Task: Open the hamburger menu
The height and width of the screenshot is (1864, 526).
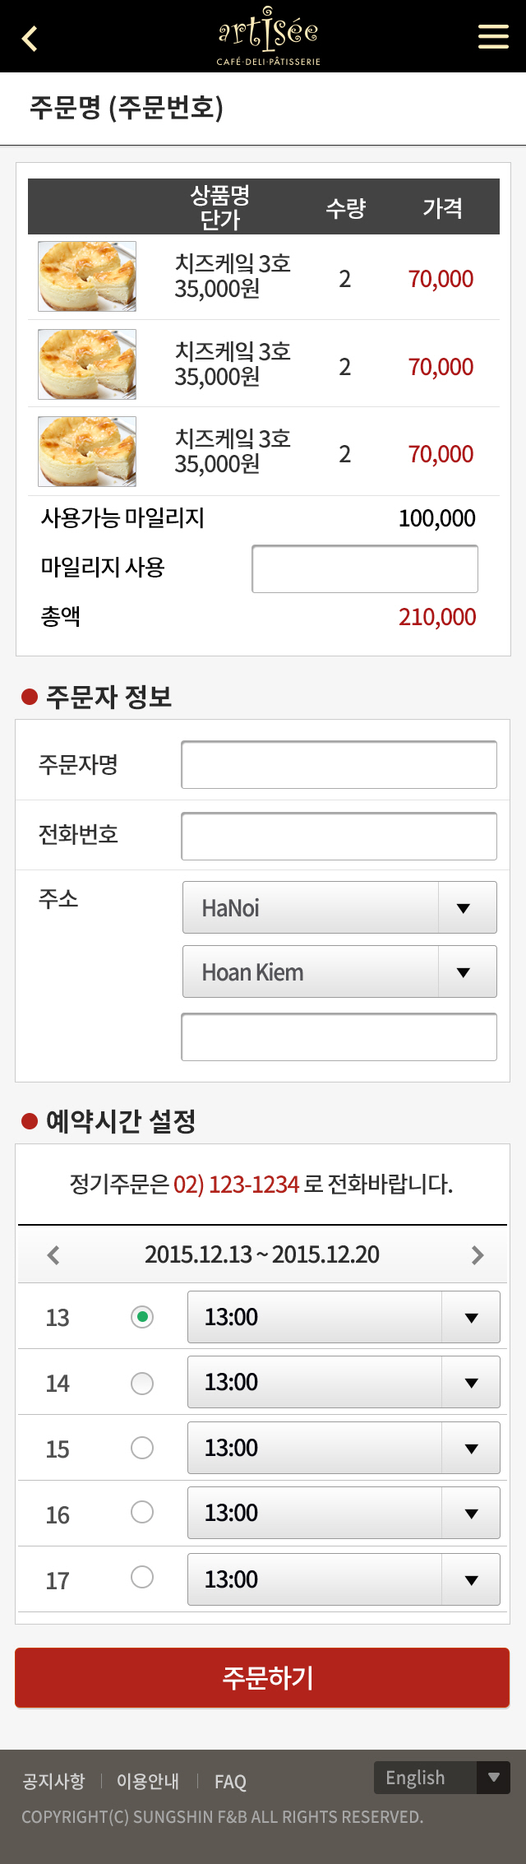Action: pyautogui.click(x=493, y=36)
